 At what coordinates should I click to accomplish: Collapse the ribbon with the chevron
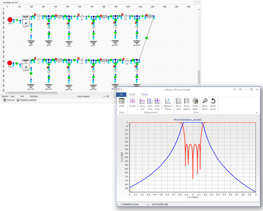pyautogui.click(x=257, y=112)
